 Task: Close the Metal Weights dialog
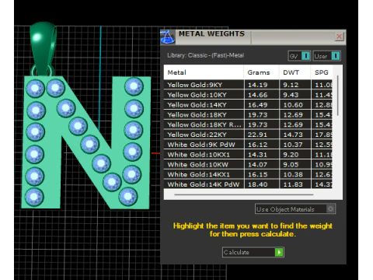(339, 37)
